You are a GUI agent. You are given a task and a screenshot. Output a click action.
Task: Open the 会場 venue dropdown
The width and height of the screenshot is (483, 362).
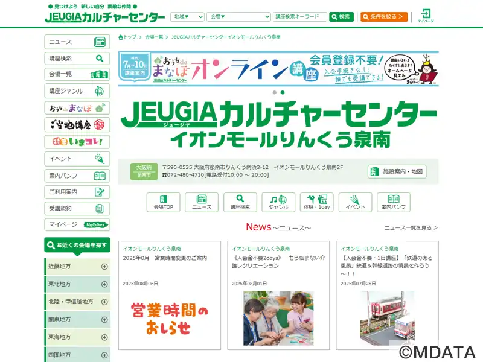coord(238,17)
